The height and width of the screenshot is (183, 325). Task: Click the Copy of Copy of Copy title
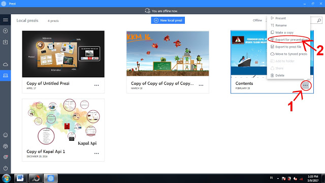[x=162, y=83]
